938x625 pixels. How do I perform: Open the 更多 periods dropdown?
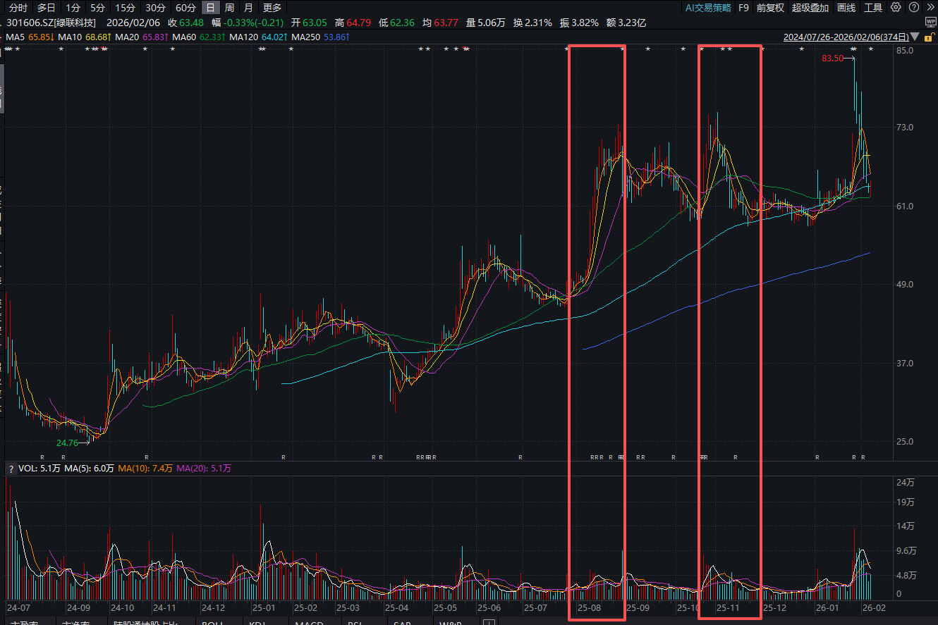272,8
